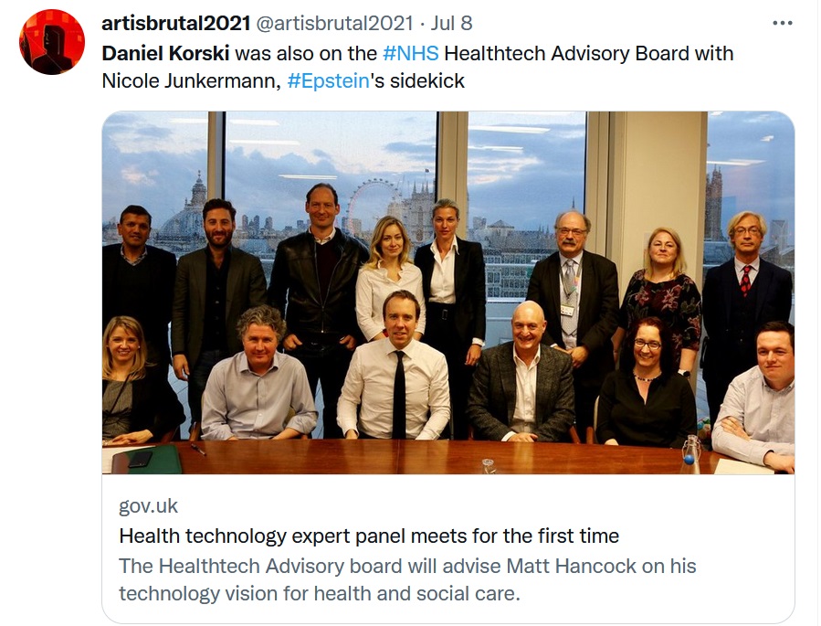Click the red patterned tie in photo

pos(745,281)
